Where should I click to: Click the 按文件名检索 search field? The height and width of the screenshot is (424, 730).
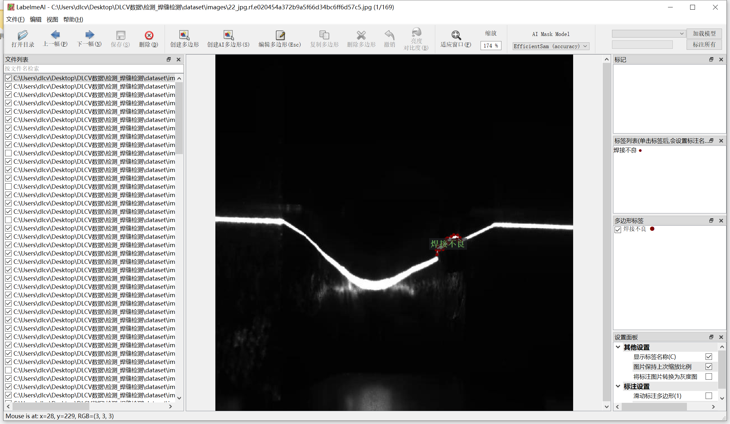94,68
